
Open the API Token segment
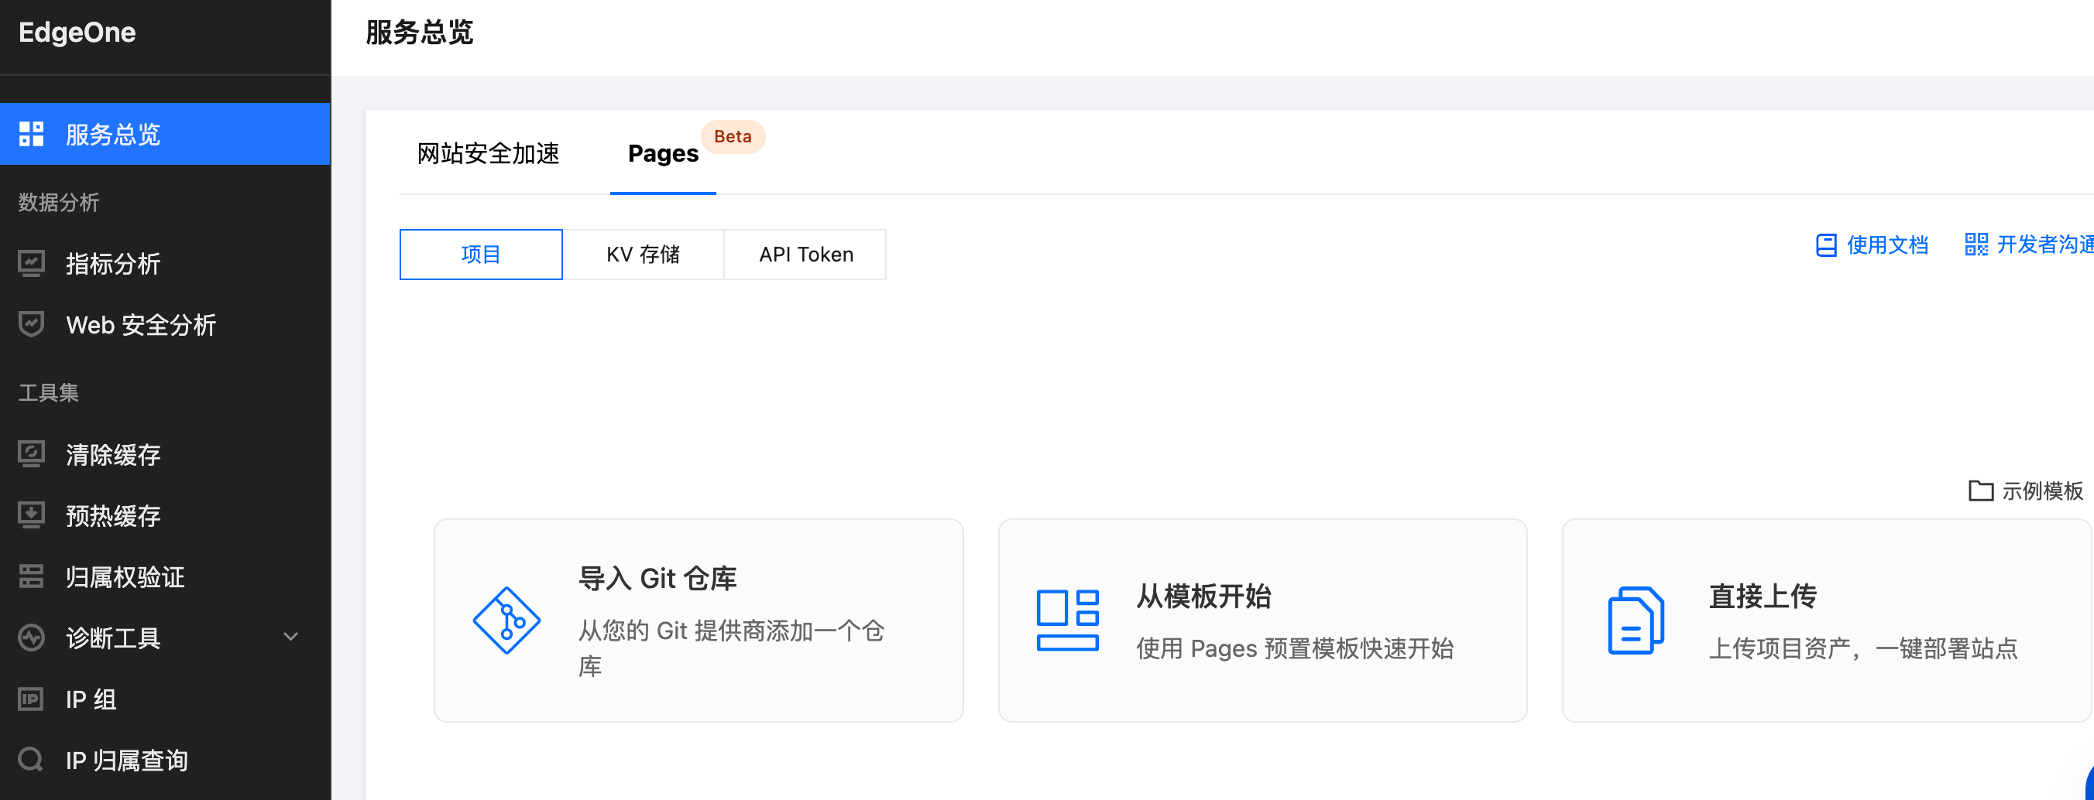pyautogui.click(x=805, y=255)
